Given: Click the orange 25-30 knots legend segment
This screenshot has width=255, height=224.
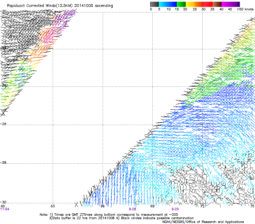Looking at the screenshot, I should 199,4.
